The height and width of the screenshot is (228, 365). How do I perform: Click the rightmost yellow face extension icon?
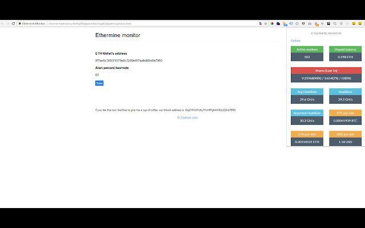[360, 23]
